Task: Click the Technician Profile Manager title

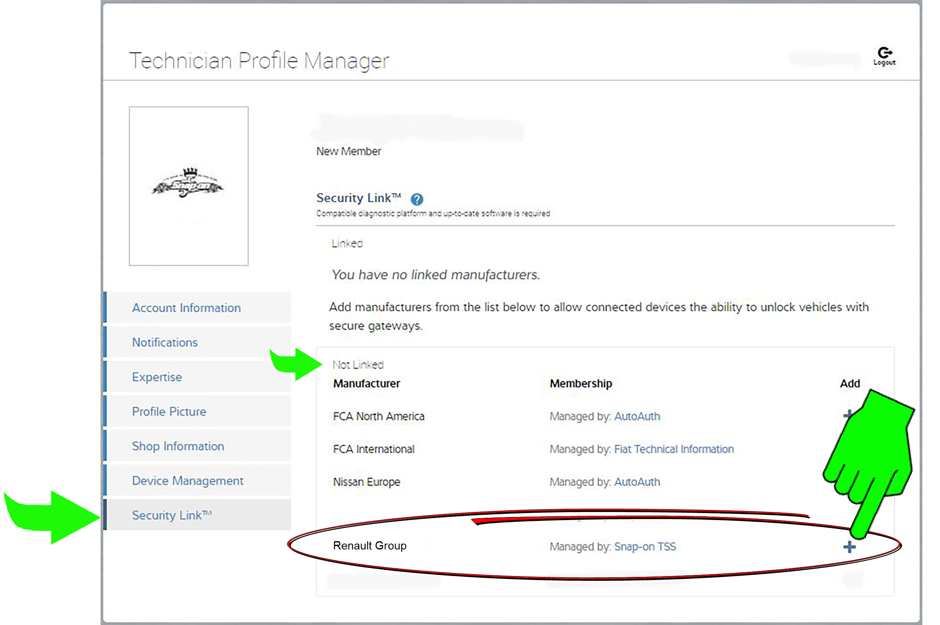Action: pyautogui.click(x=259, y=61)
